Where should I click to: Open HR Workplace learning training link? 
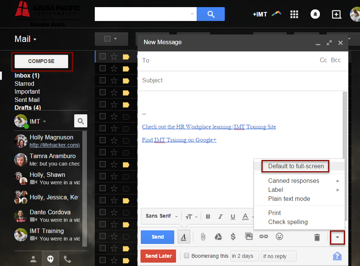point(209,127)
